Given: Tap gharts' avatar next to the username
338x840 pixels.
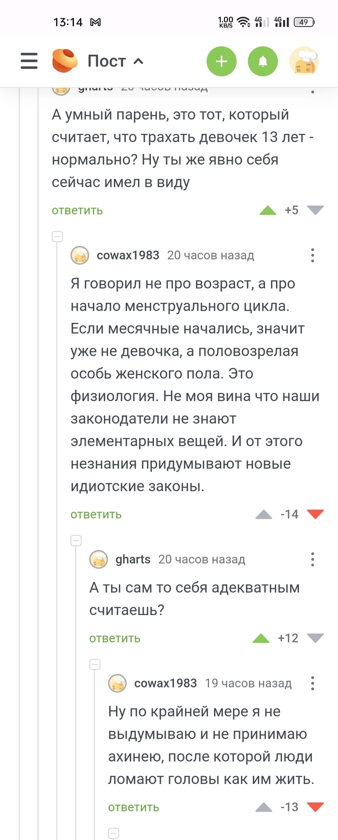Looking at the screenshot, I should [99, 560].
